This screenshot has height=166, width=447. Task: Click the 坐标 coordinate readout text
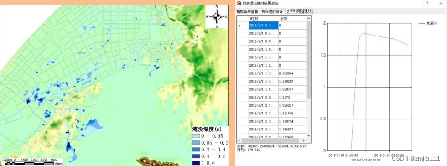272,146
